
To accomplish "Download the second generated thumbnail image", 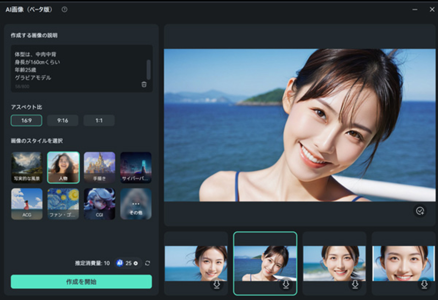I will click(286, 284).
